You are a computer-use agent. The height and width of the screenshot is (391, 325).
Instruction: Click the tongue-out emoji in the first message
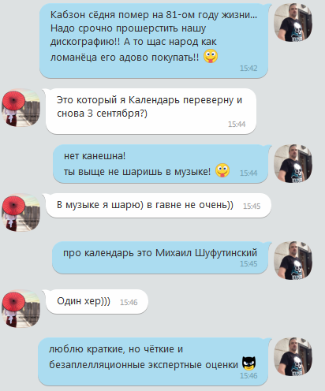(211, 56)
